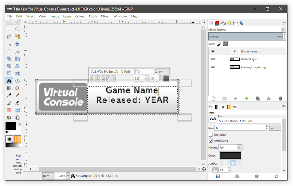
Task: Open the text Color swatch
Action: [230, 155]
